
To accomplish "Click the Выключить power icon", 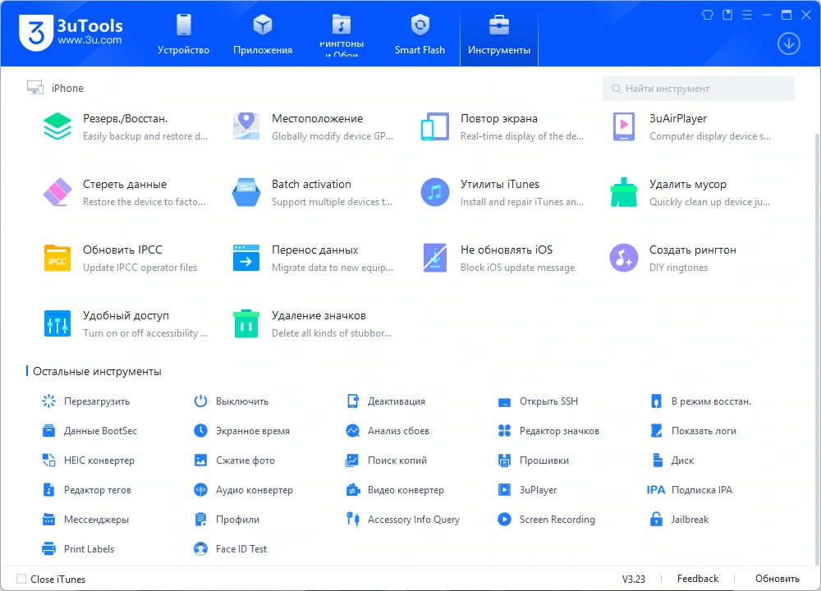I will coord(200,401).
